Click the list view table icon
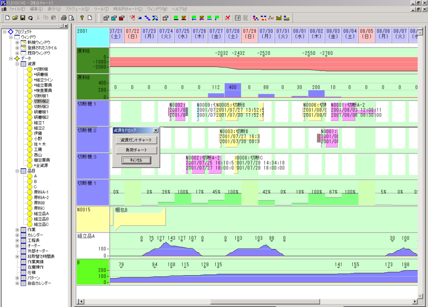The image size is (428, 307). point(238,18)
